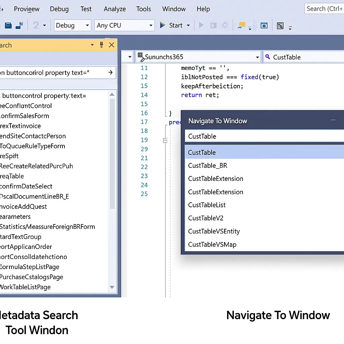Click the Save All icon
344x344 pixels.
(19, 25)
